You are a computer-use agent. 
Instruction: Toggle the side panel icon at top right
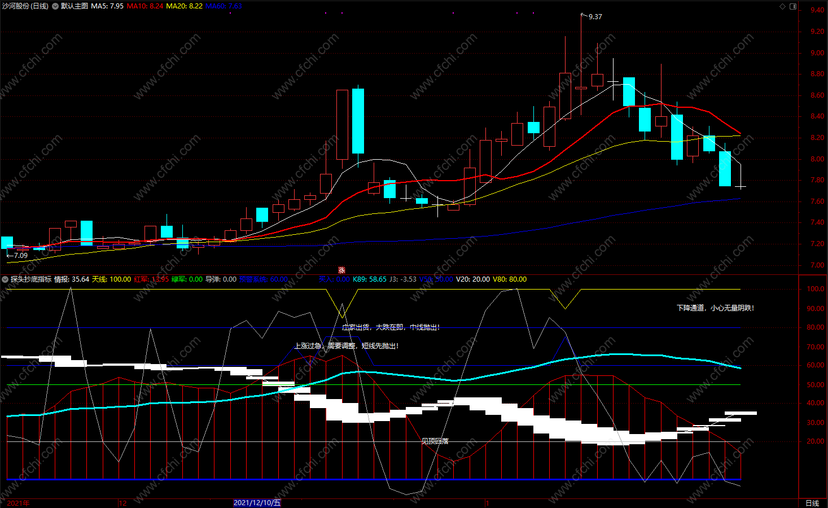[792, 7]
